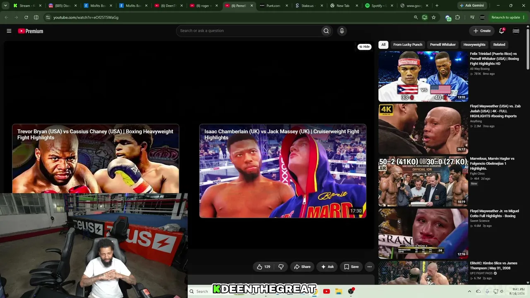
Task: Filter by Pernell Whitaker chip
Action: tap(443, 45)
